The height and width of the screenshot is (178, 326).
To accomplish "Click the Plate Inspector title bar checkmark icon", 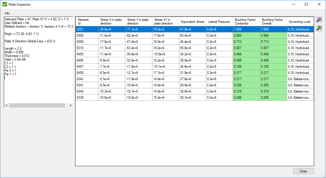I will [5, 4].
